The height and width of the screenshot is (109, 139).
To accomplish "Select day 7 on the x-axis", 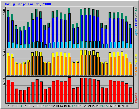I will [33, 106].
